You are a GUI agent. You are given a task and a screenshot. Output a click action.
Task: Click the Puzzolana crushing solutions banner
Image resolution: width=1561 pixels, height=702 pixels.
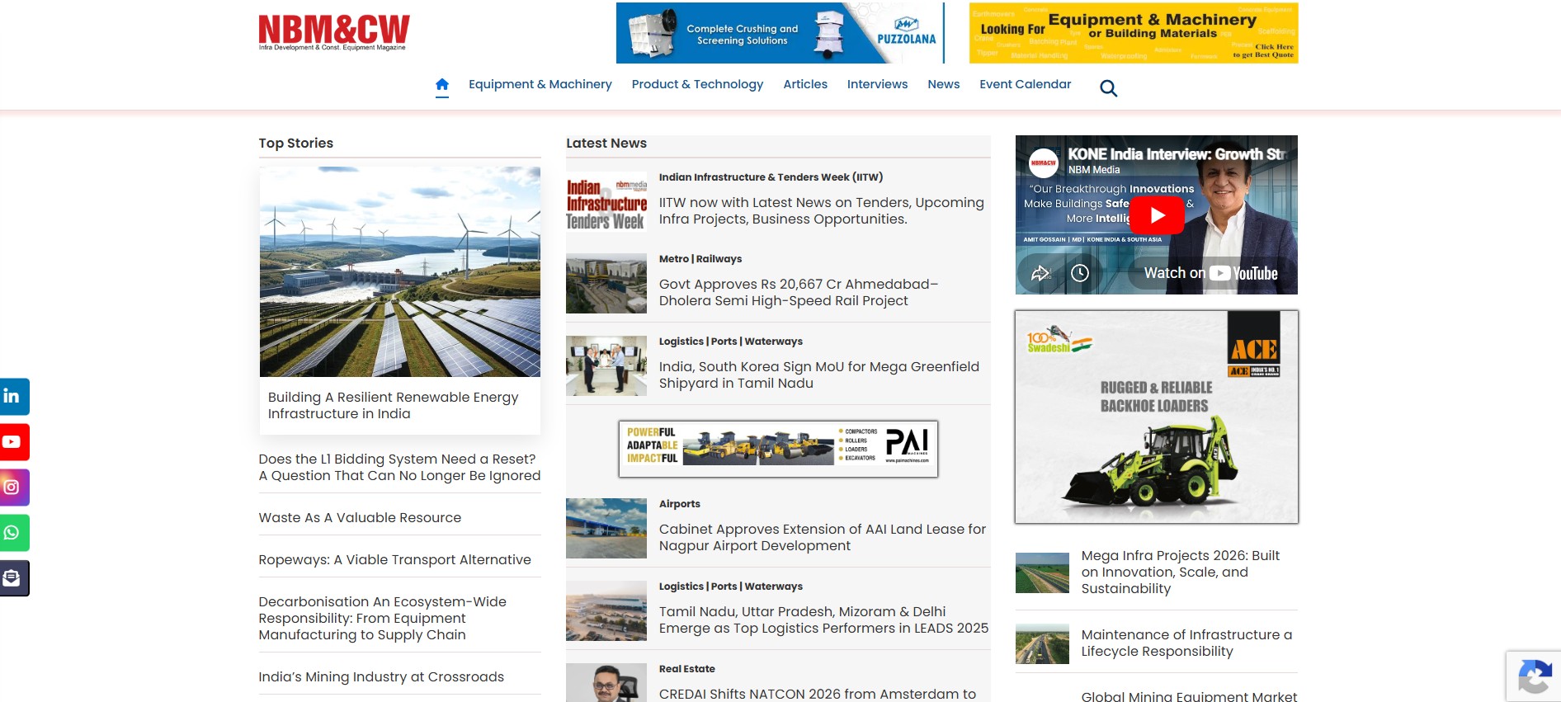pyautogui.click(x=780, y=33)
